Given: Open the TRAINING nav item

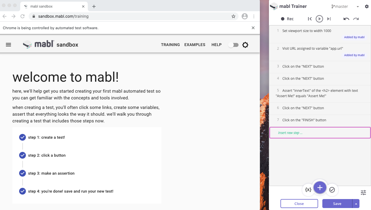Looking at the screenshot, I should click(x=170, y=45).
